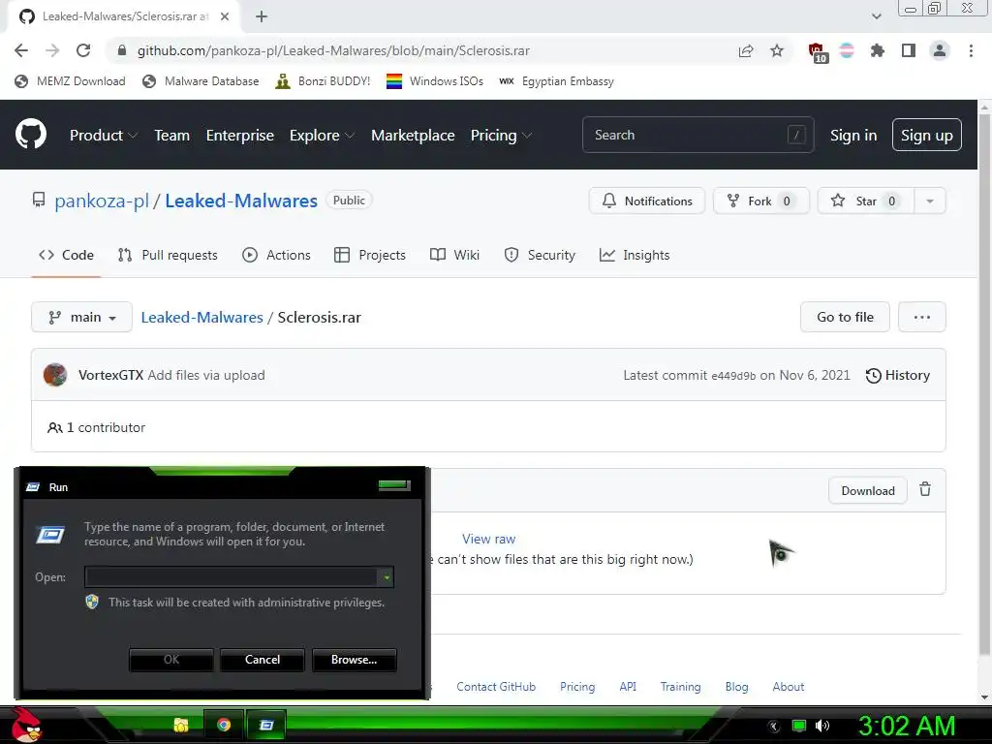Image resolution: width=992 pixels, height=744 pixels.
Task: Switch to the Actions tab
Action: pyautogui.click(x=276, y=255)
